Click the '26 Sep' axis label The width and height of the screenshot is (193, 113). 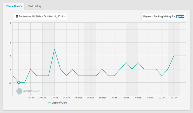78,98
